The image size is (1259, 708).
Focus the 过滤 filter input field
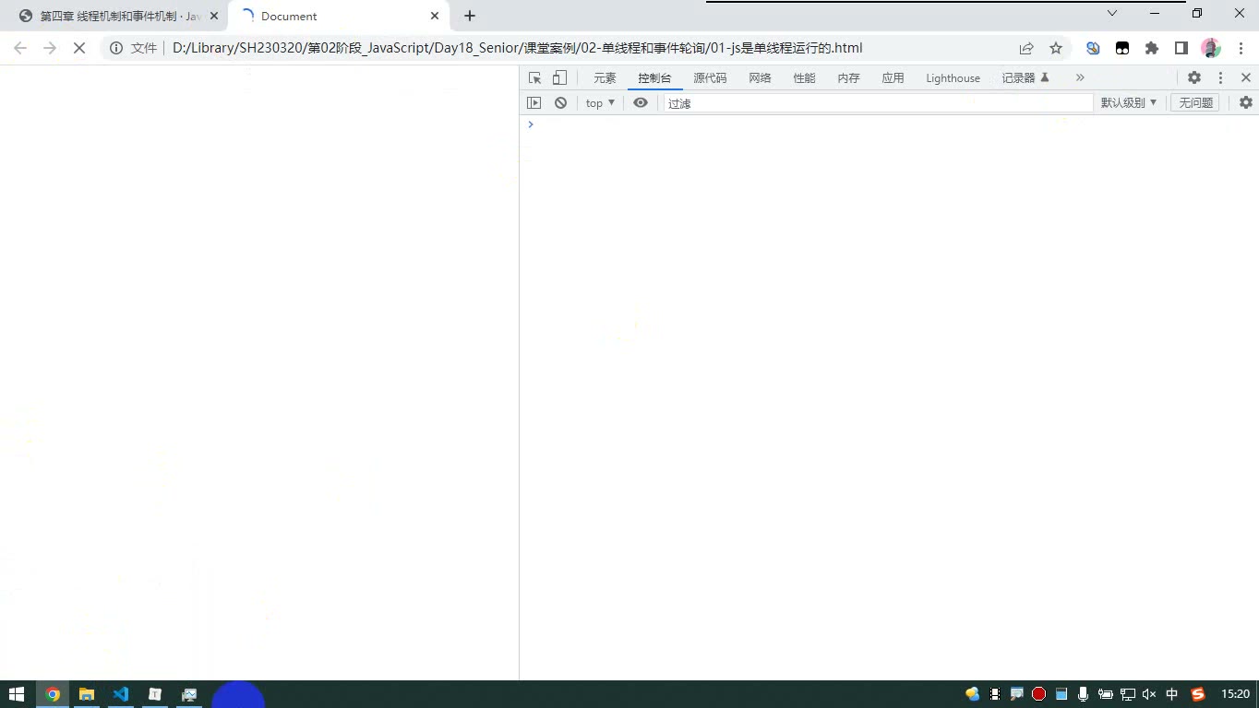(x=878, y=103)
